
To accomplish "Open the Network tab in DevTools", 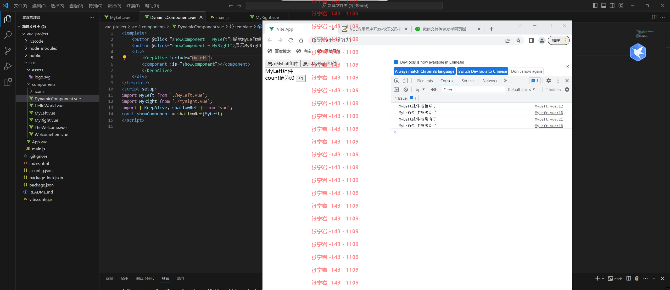I will click(x=490, y=81).
